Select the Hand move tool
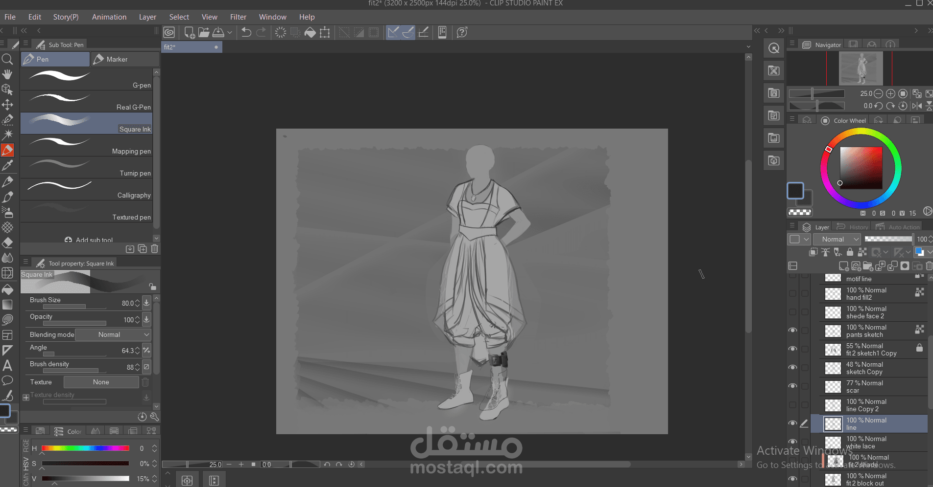The height and width of the screenshot is (487, 933). pyautogui.click(x=7, y=74)
